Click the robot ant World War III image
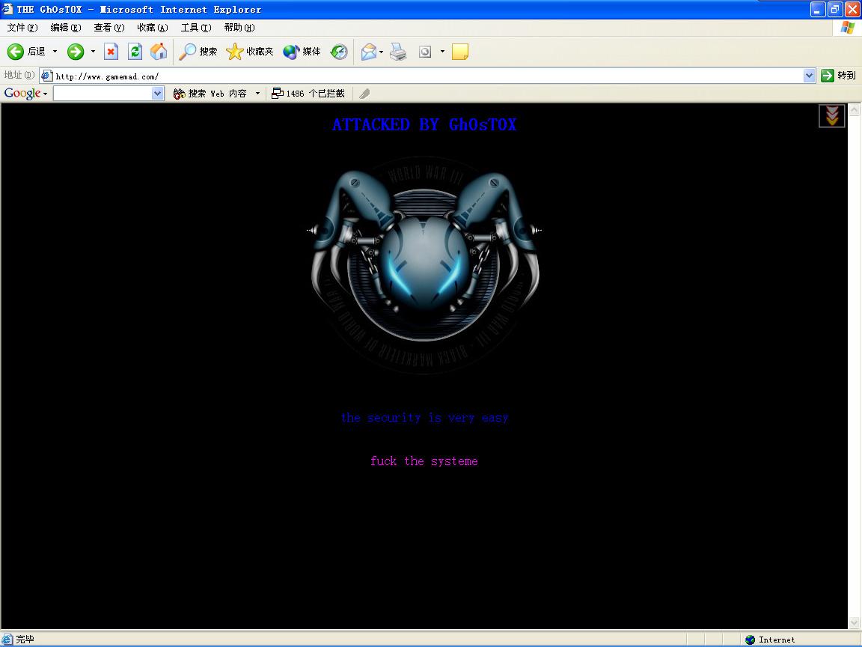862x647 pixels. click(424, 266)
